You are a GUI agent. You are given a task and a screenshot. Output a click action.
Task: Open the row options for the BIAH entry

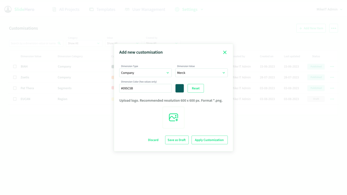(x=332, y=67)
